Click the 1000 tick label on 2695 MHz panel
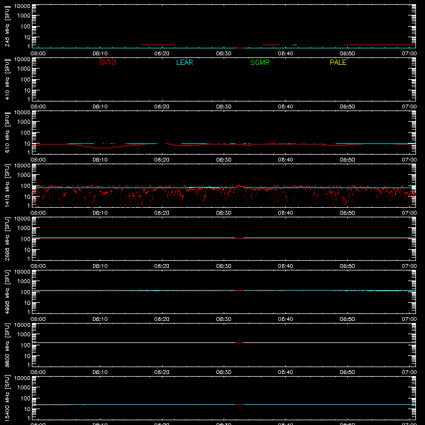 tap(24, 228)
